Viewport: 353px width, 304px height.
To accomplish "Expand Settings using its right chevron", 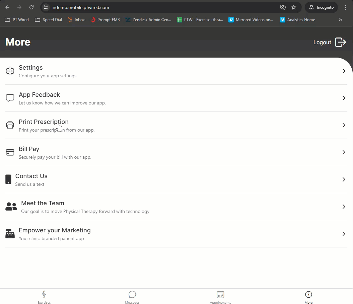I will click(x=344, y=71).
